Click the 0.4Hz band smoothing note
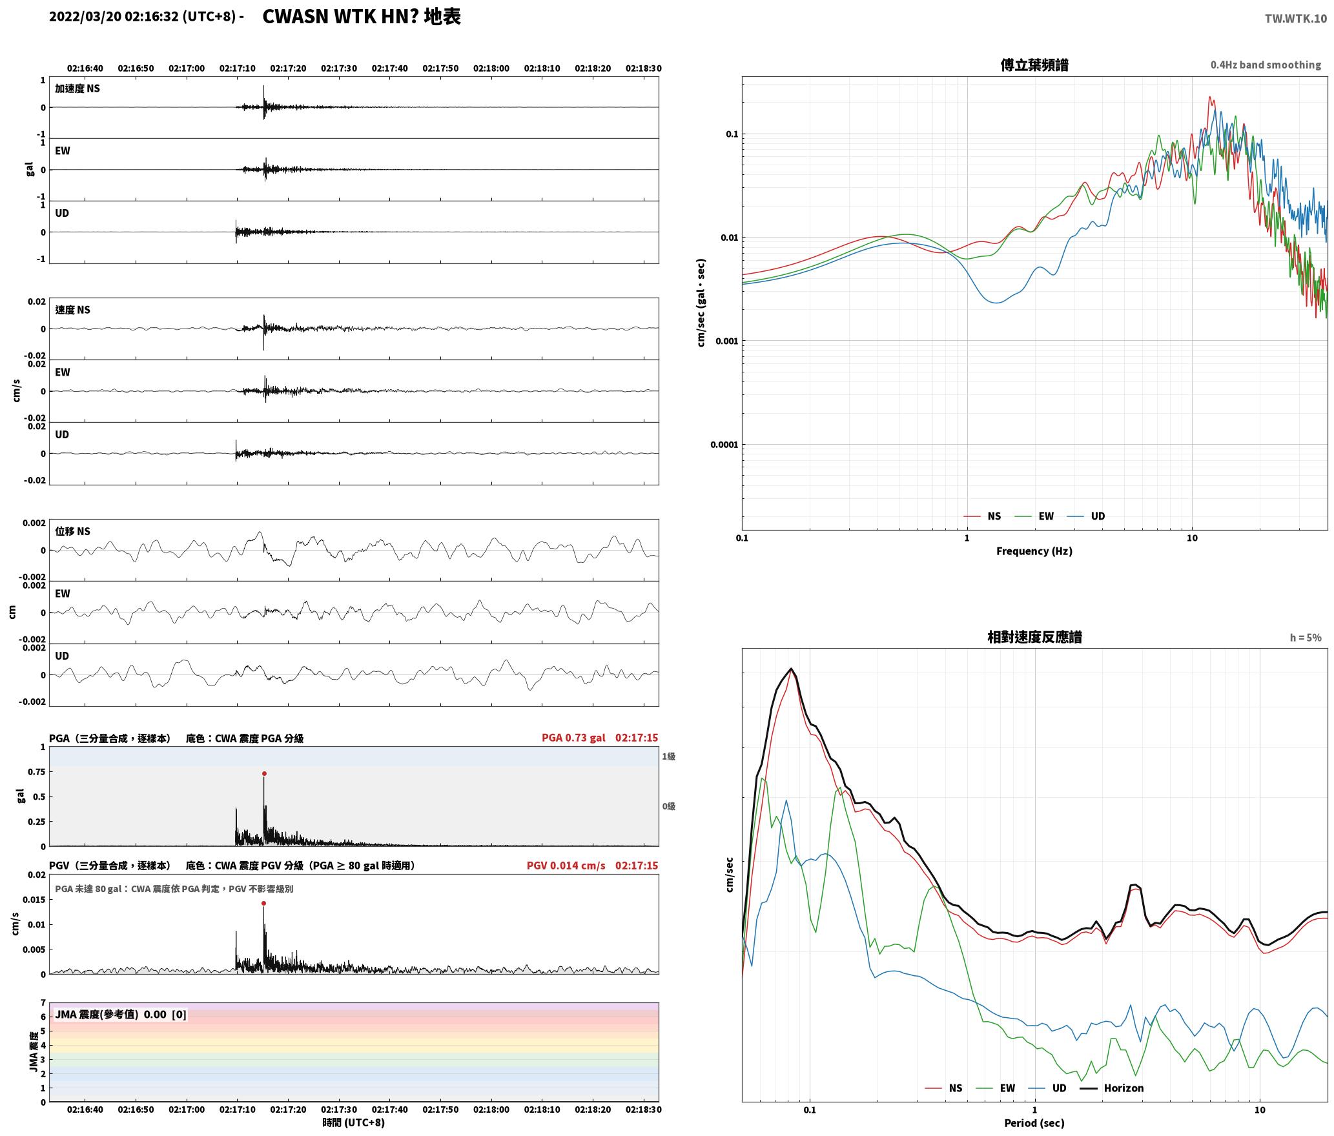This screenshot has width=1334, height=1136. tap(1266, 65)
